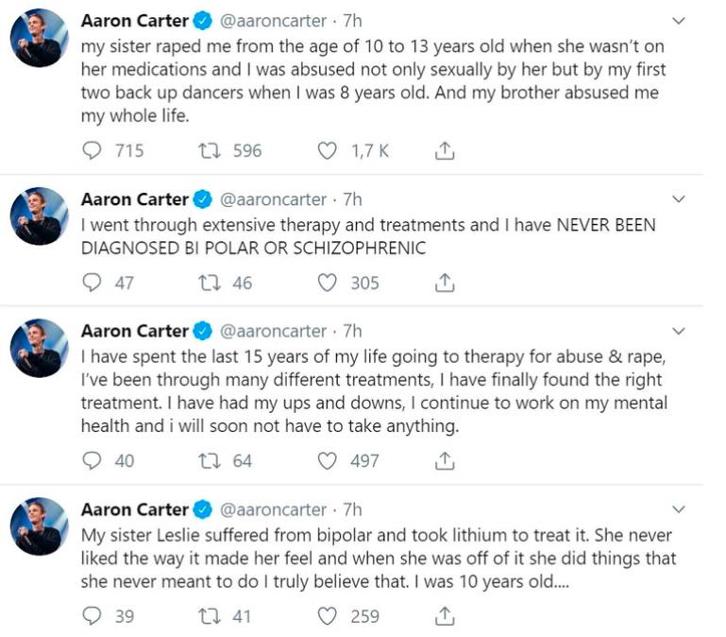Open Aaron Carter's name on first tweet

coord(135,21)
